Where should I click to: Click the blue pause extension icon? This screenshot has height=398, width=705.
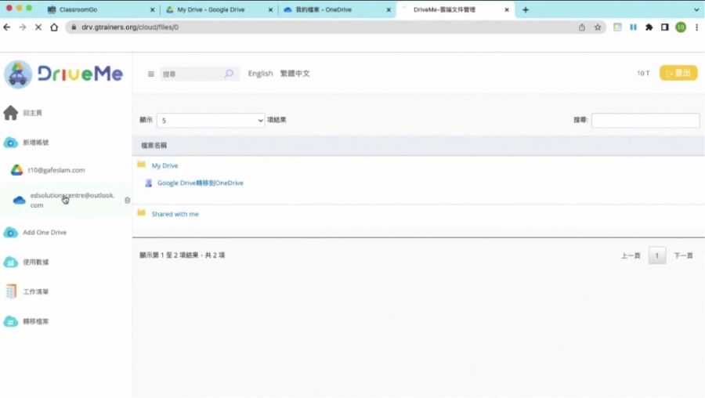[633, 27]
